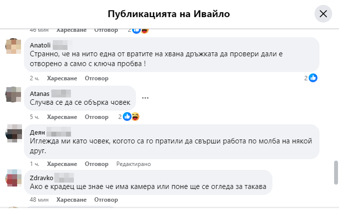Close the Публикацията на Ивайло dialog
This screenshot has height=210, width=339.
[323, 14]
